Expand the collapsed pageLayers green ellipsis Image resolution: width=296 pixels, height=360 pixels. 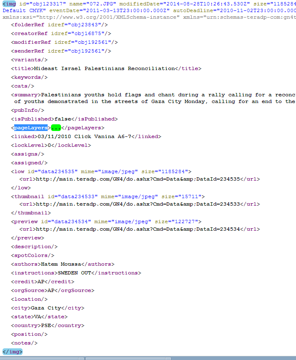tap(56, 128)
